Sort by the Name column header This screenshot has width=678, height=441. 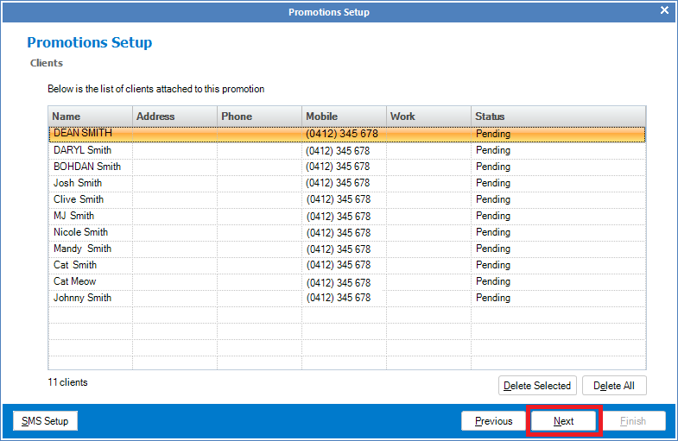pyautogui.click(x=90, y=116)
